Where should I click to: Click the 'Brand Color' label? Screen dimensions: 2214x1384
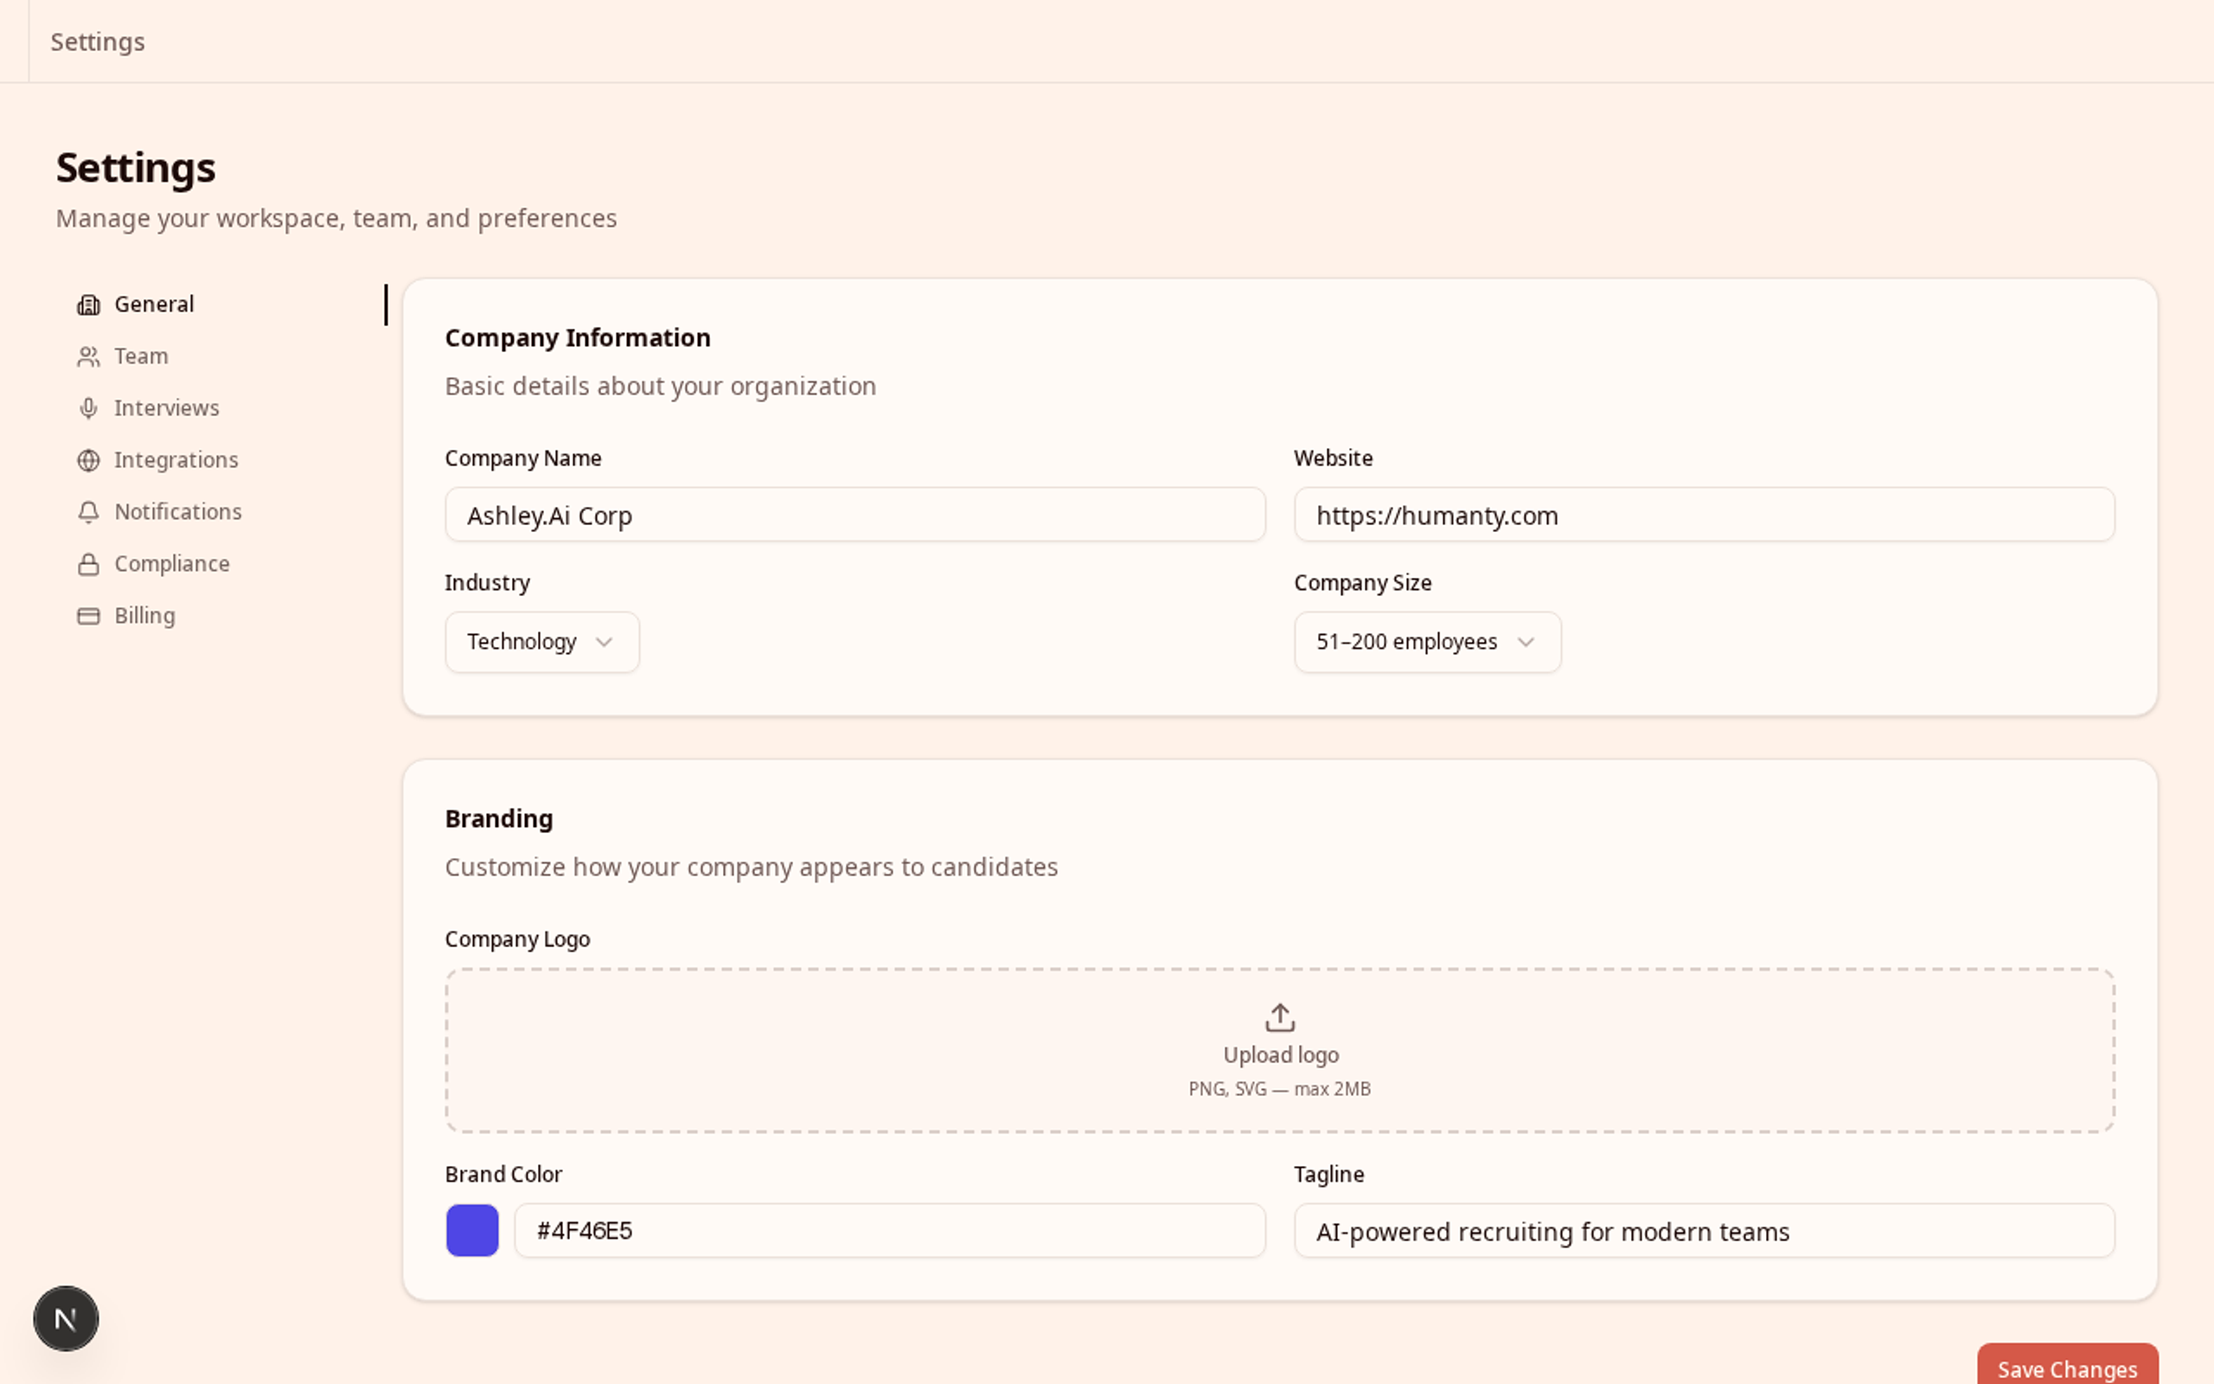[503, 1175]
